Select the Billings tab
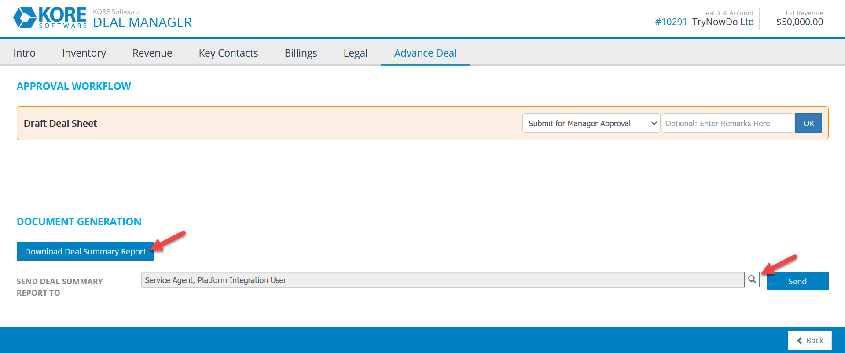845x353 pixels. click(x=301, y=53)
